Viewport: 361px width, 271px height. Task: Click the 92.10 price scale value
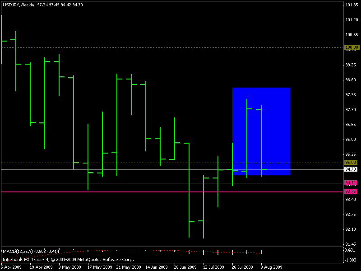(351, 229)
